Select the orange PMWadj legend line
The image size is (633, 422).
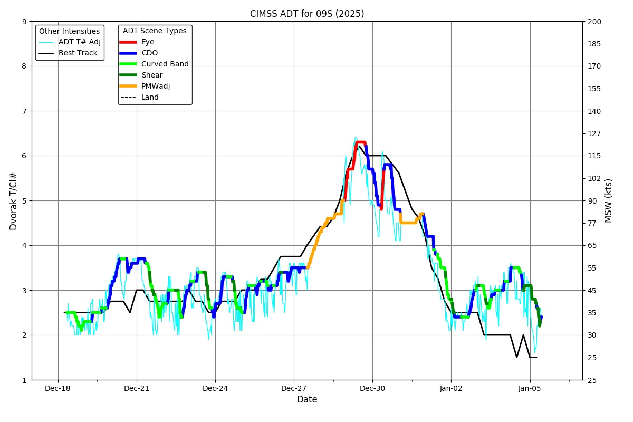[129, 86]
